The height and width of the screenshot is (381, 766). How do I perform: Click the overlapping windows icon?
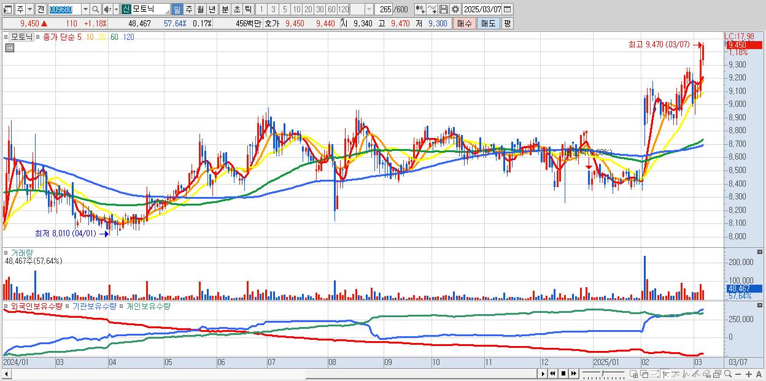pos(644,374)
